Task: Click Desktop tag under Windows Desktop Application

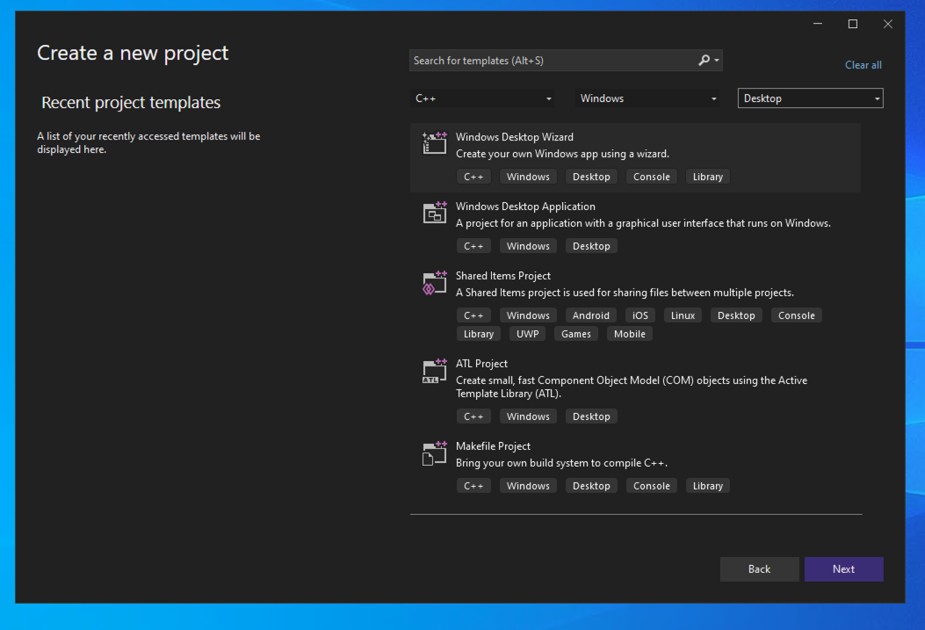Action: 591,246
